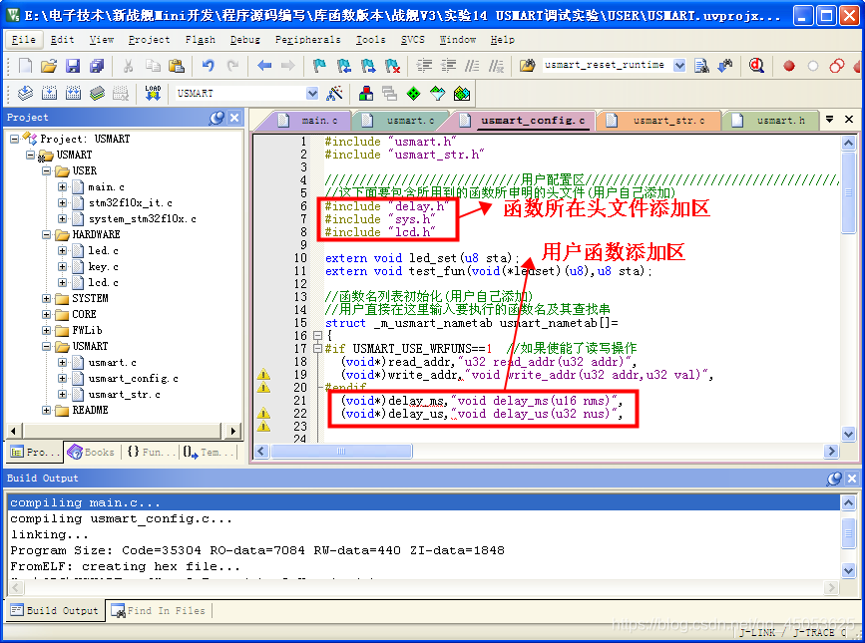
Task: Close the Project panel
Action: pos(234,118)
